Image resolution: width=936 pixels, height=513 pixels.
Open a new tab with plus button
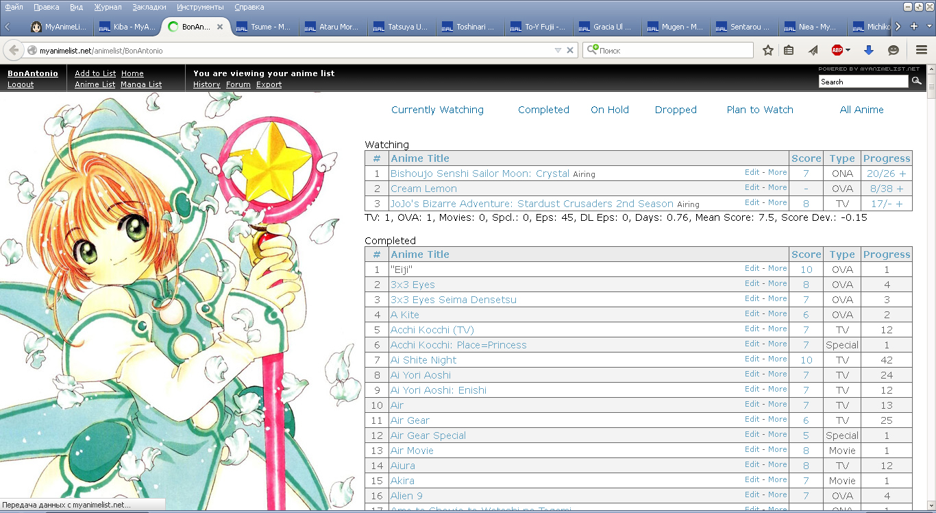tap(914, 27)
